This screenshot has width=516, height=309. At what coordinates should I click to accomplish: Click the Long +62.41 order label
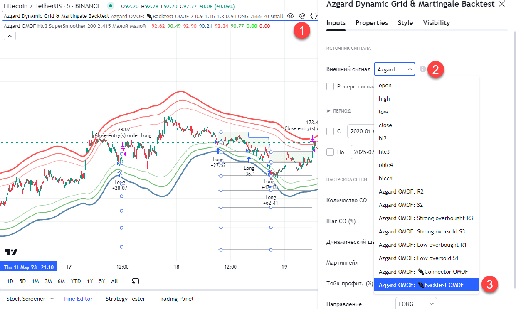271,200
